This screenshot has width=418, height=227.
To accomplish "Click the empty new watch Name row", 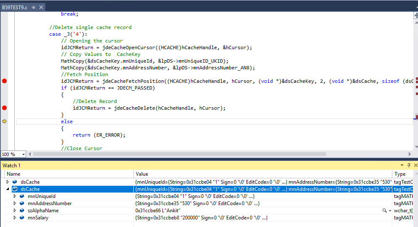I will click(69, 224).
